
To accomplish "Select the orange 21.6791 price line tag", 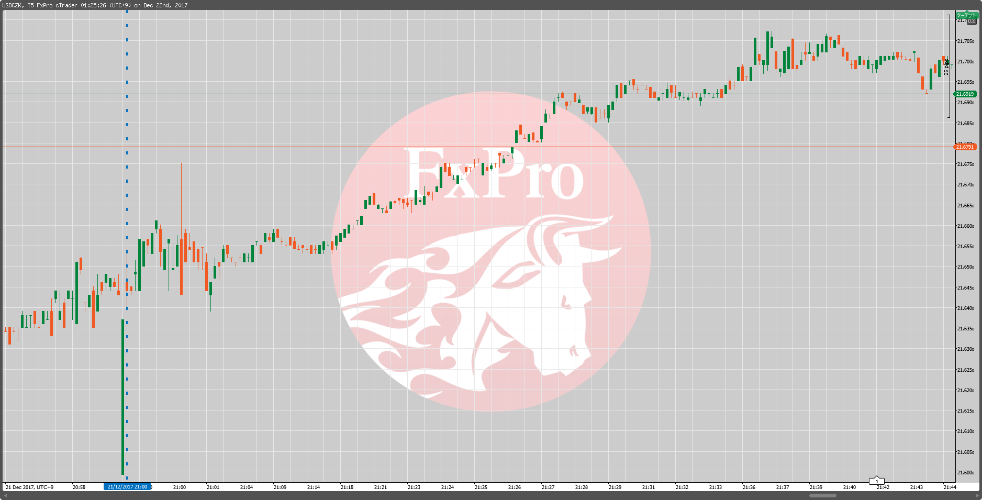I will [965, 147].
